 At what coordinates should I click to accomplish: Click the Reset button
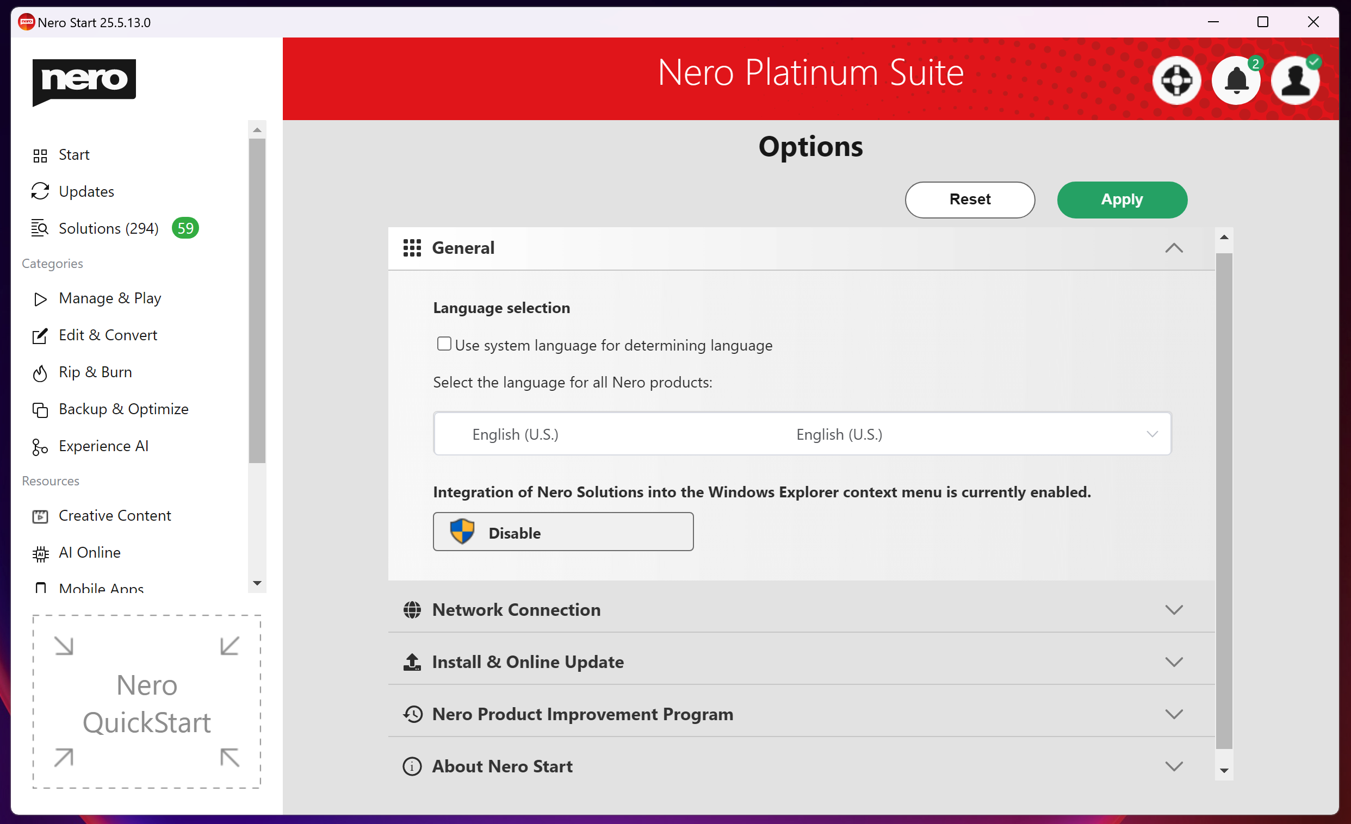(x=969, y=199)
